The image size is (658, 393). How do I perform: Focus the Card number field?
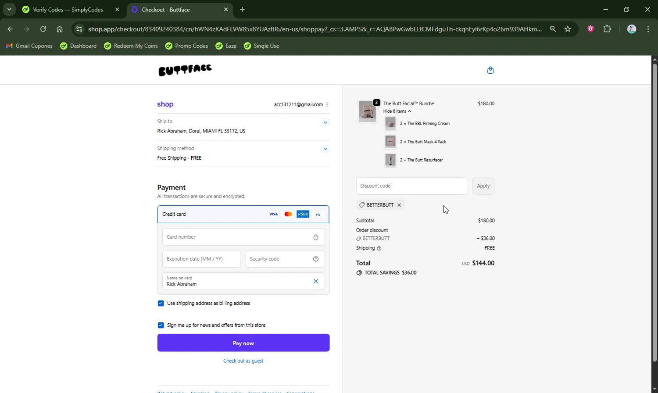pos(243,237)
